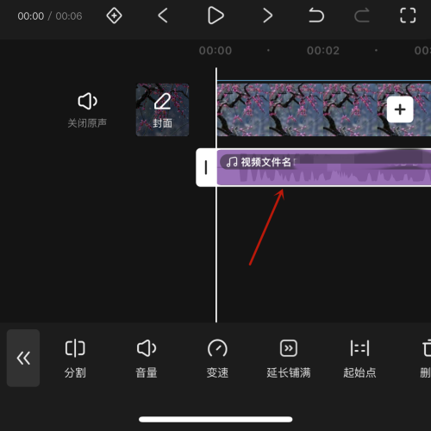
Task: Jump to next frame with the right arrow
Action: (267, 16)
